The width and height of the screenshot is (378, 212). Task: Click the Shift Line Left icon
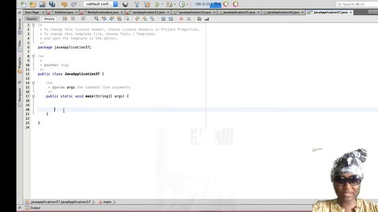click(163, 19)
